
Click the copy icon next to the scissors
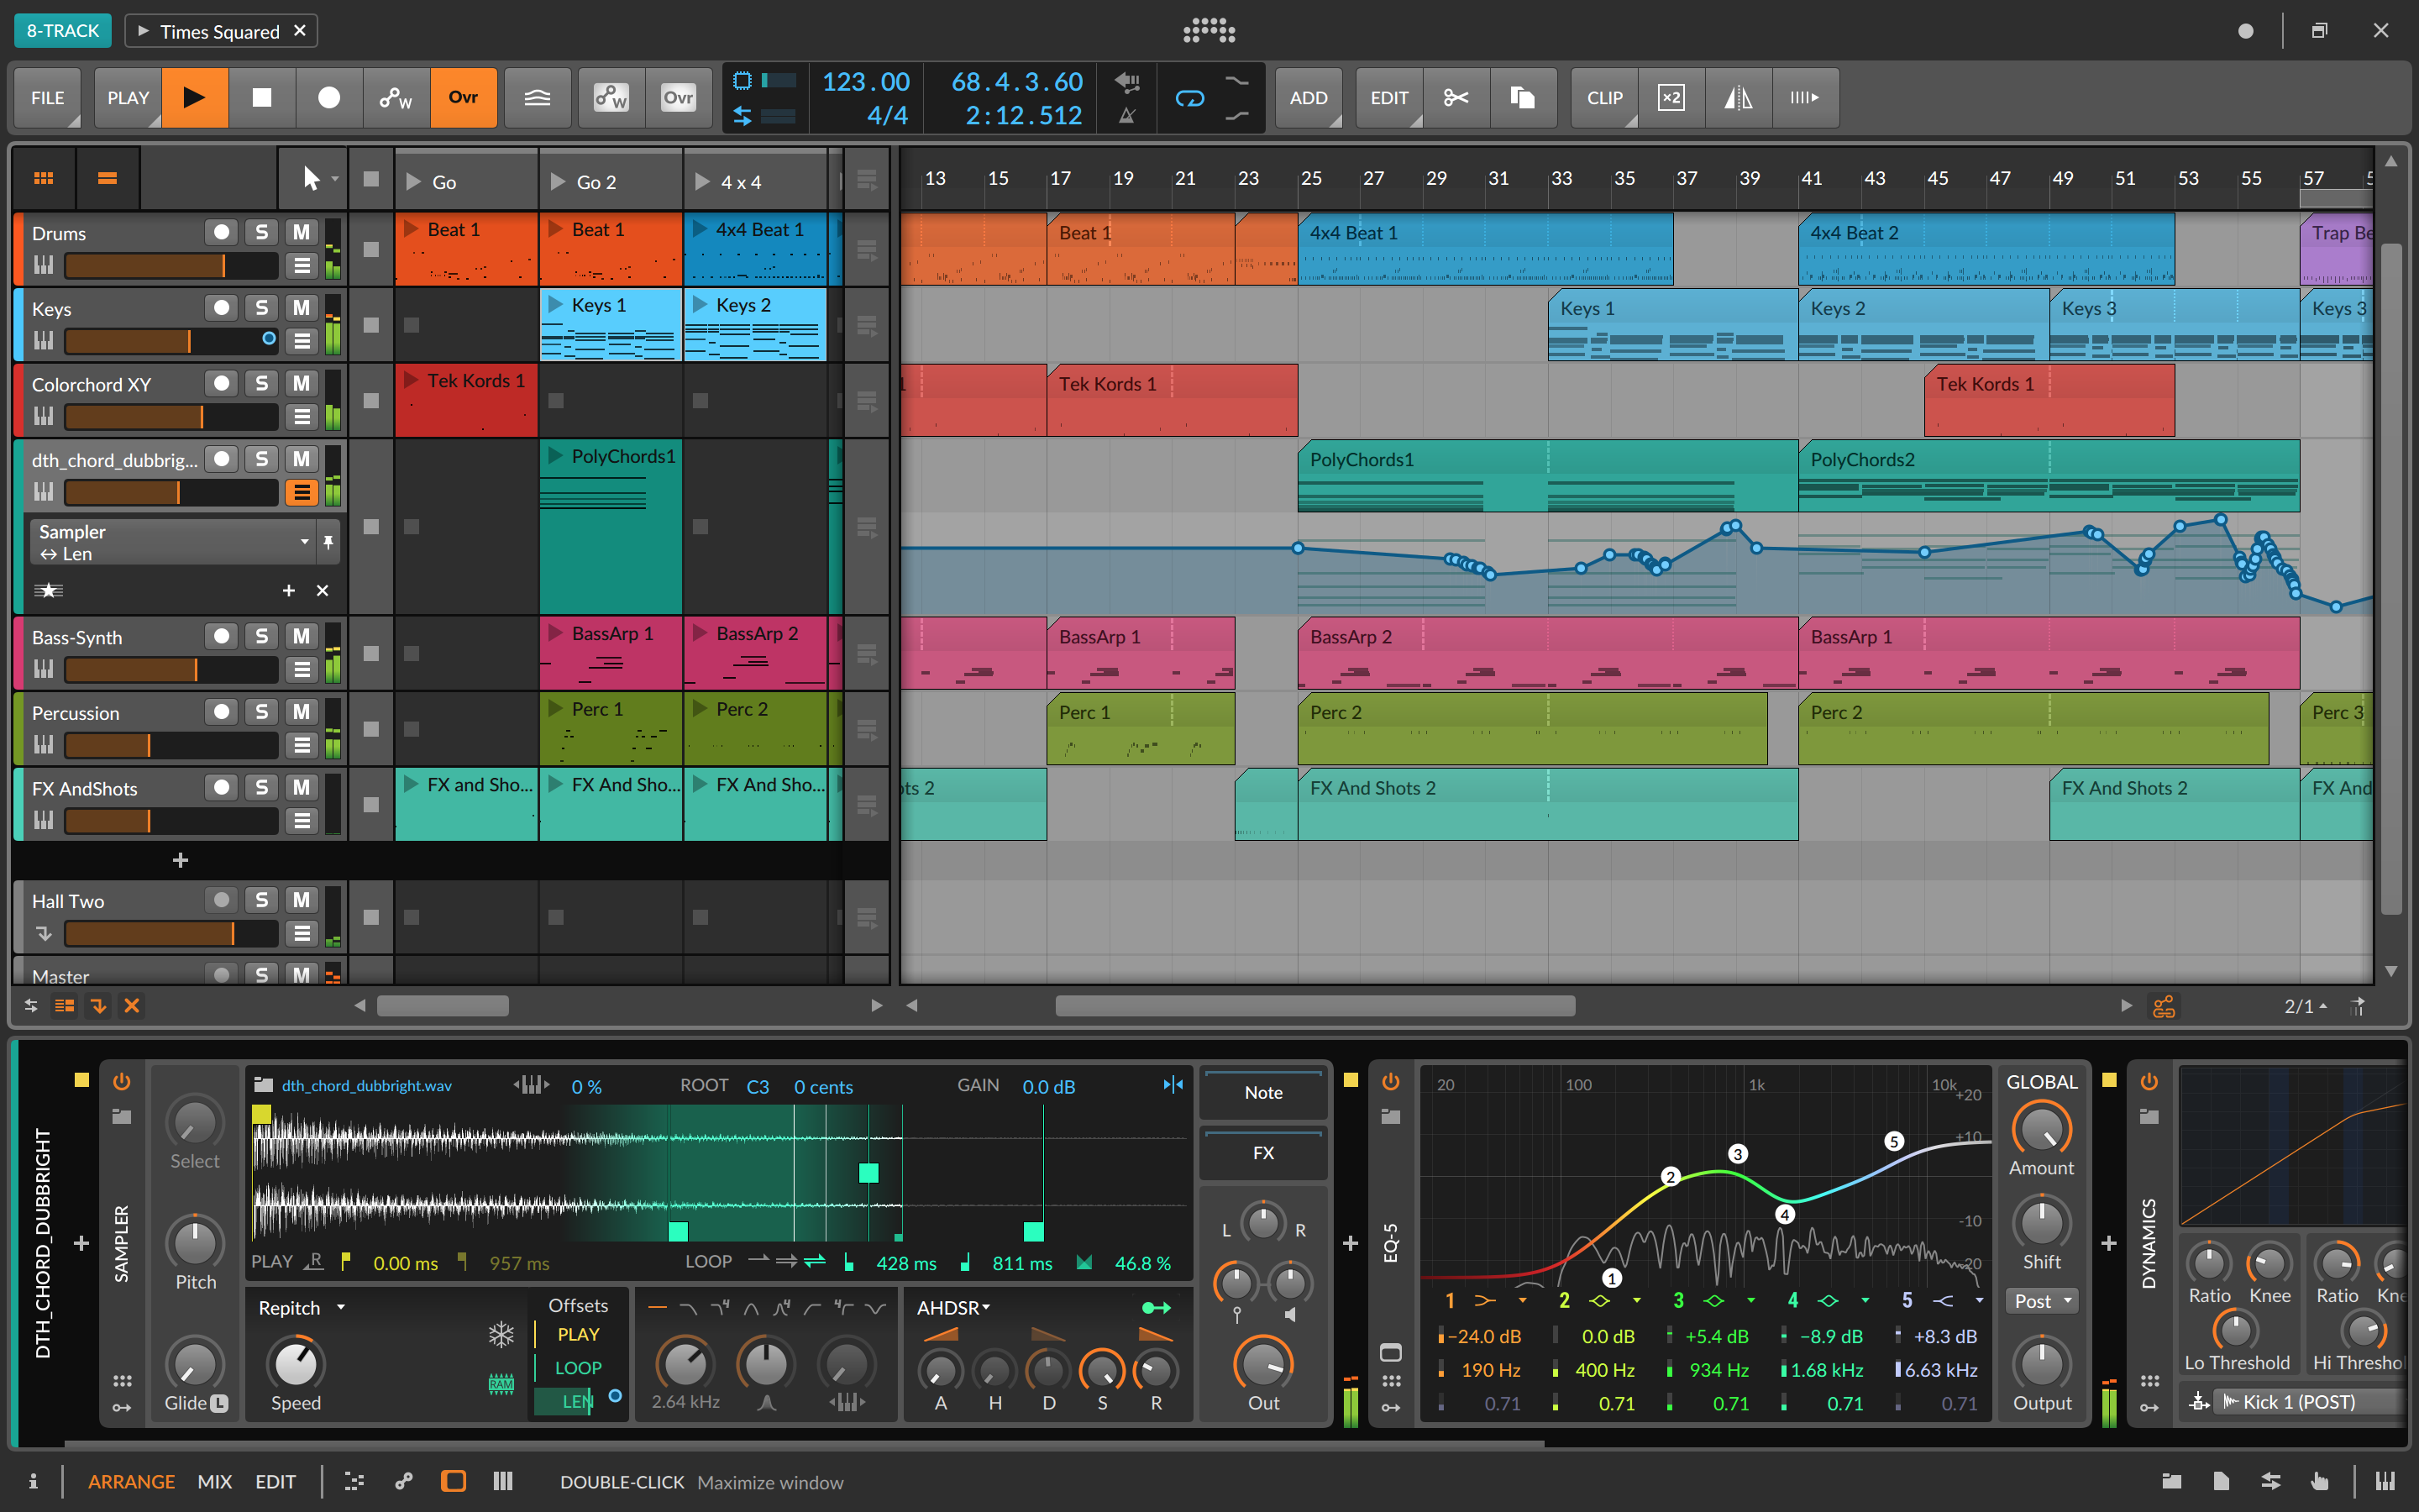[x=1524, y=97]
